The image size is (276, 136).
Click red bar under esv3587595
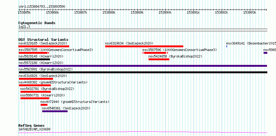(x=33, y=53)
